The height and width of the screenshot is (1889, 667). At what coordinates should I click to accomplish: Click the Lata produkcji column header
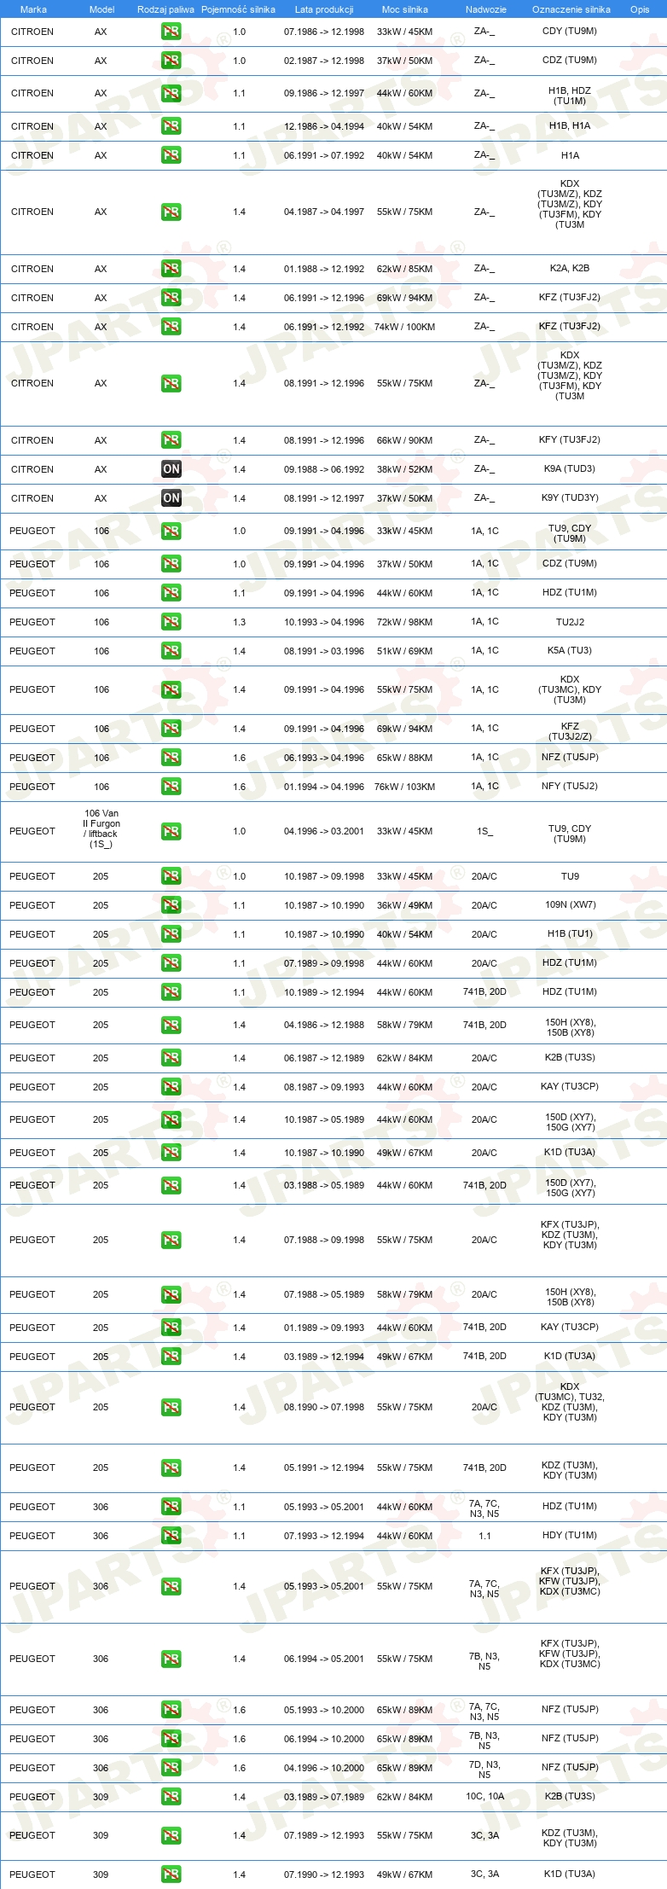[324, 9]
